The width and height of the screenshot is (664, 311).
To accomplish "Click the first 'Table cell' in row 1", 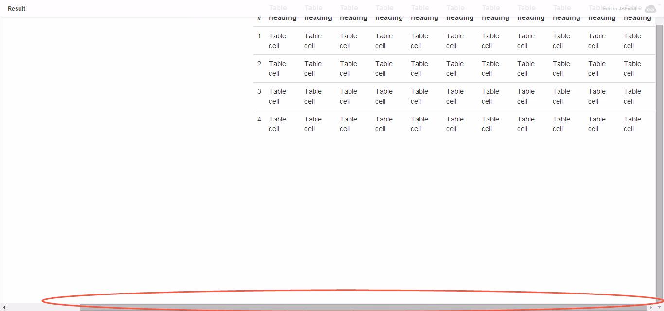I will coord(278,41).
